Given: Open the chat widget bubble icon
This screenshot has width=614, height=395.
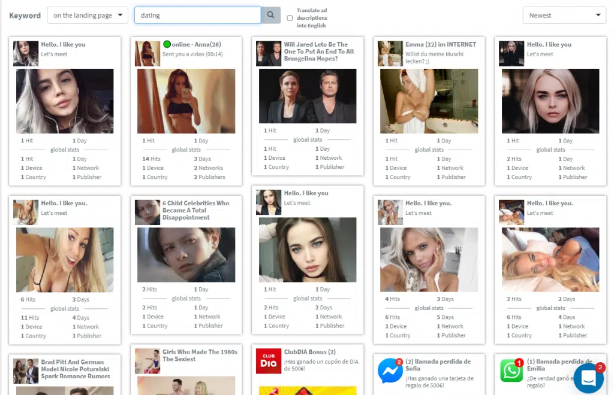Looking at the screenshot, I should pos(589,378).
